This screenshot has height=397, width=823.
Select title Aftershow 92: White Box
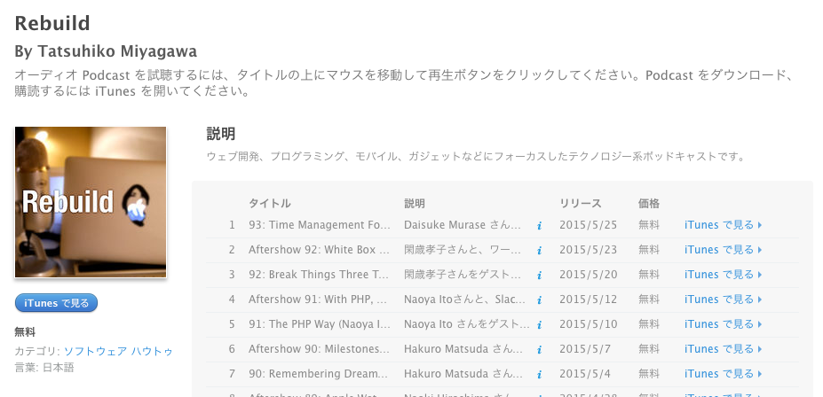coord(319,250)
